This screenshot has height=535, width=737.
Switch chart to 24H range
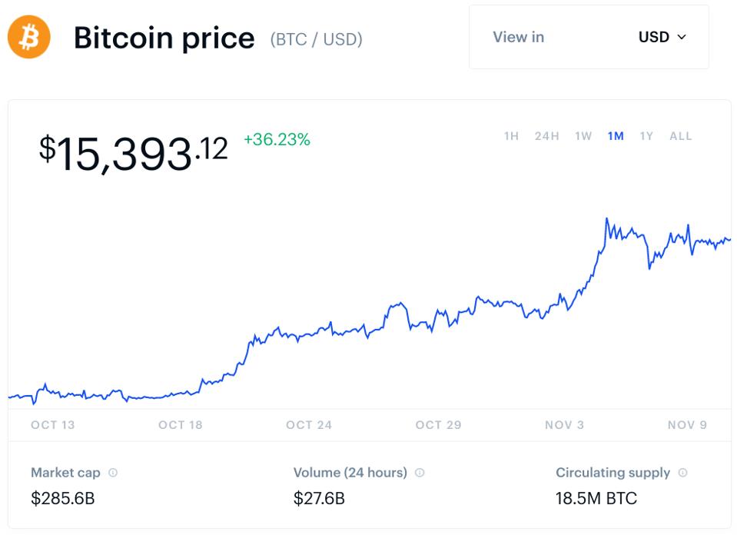pyautogui.click(x=546, y=136)
